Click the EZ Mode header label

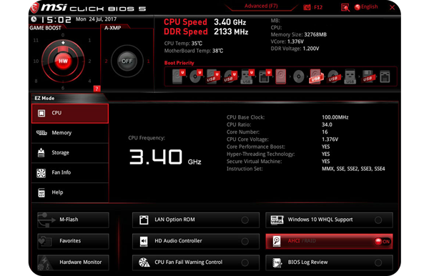tap(44, 98)
